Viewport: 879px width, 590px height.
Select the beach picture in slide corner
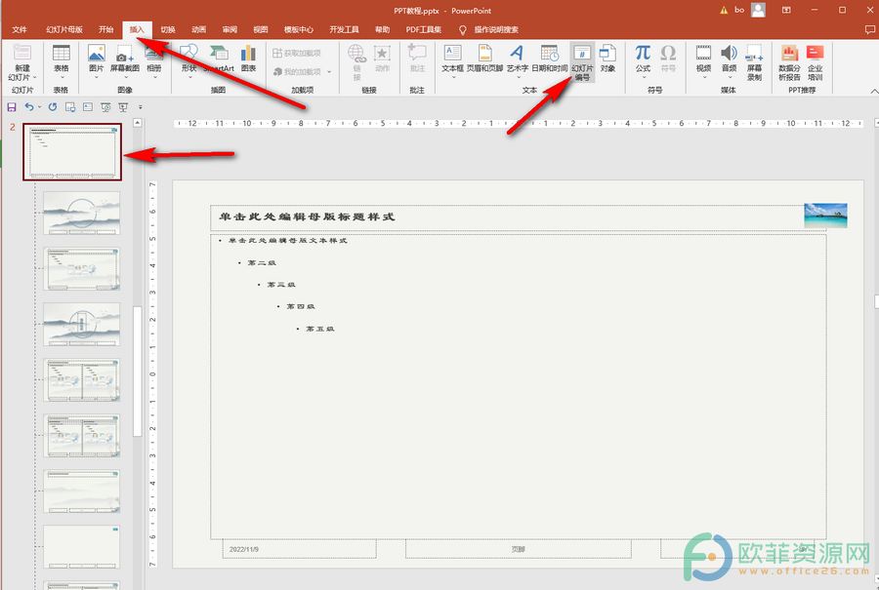(x=825, y=216)
